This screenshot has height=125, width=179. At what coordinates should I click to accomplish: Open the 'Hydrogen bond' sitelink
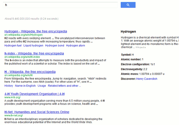point(54,46)
